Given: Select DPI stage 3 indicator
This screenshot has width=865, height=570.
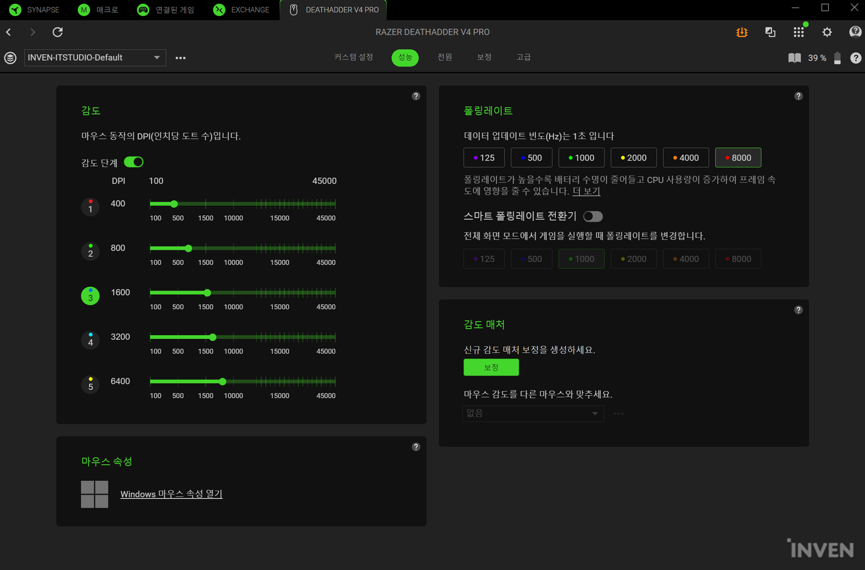Looking at the screenshot, I should tap(90, 296).
